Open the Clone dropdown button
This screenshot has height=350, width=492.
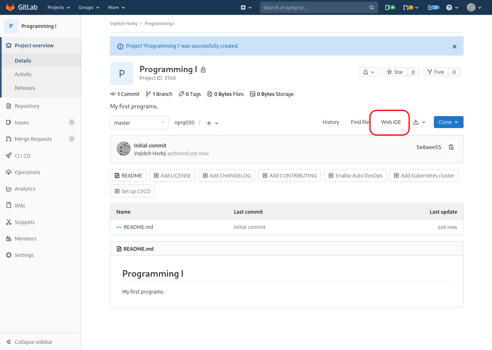(448, 122)
